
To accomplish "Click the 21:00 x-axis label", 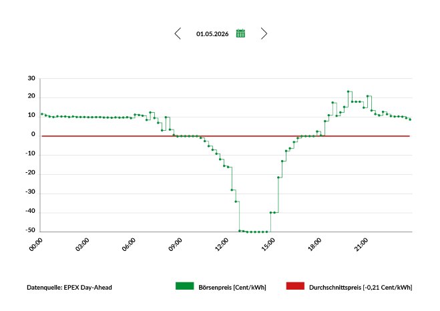I will [x=361, y=244].
